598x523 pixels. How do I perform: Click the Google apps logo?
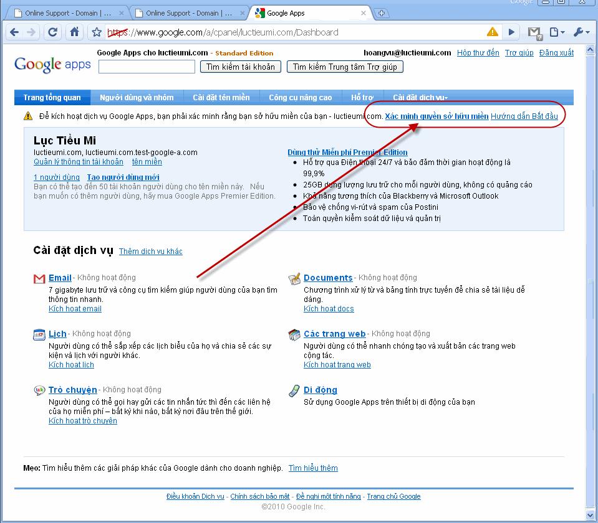[x=52, y=65]
